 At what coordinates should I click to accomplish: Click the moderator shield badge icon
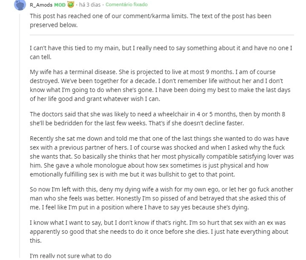[70, 4]
